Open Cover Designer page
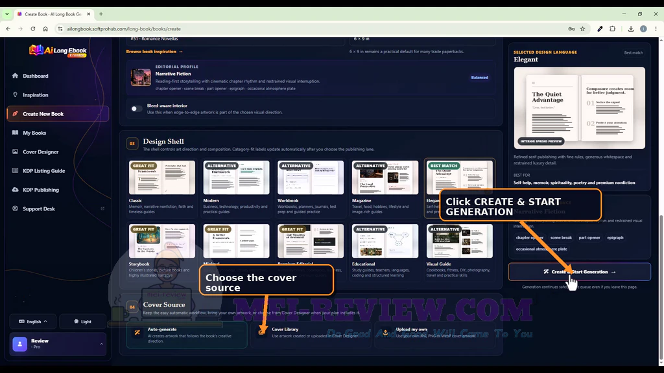This screenshot has height=373, width=664. point(41,152)
